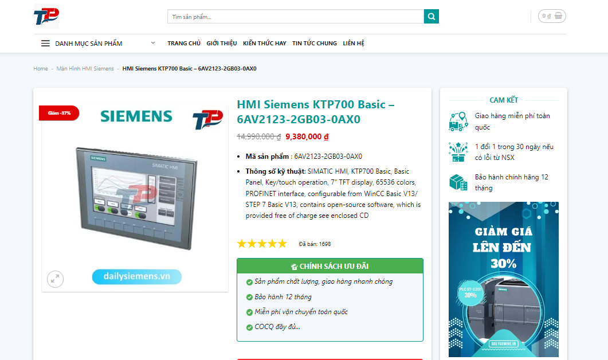Click the Mã sản phẩm 6AV2123-2GB03-0AX0 line
Image resolution: width=608 pixels, height=360 pixels.
tap(304, 156)
